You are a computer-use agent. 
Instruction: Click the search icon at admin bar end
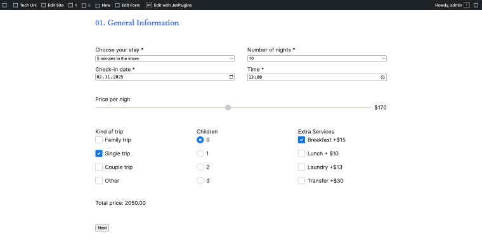tap(476, 5)
